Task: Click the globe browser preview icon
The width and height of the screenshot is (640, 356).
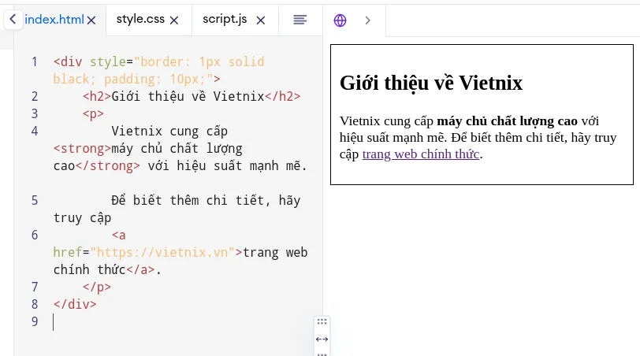Action: [x=340, y=20]
